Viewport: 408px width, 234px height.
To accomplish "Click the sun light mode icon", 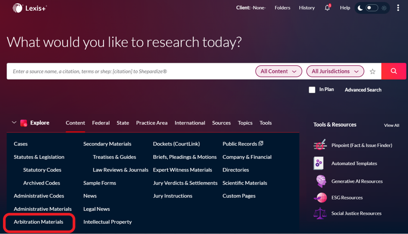I will (x=384, y=8).
